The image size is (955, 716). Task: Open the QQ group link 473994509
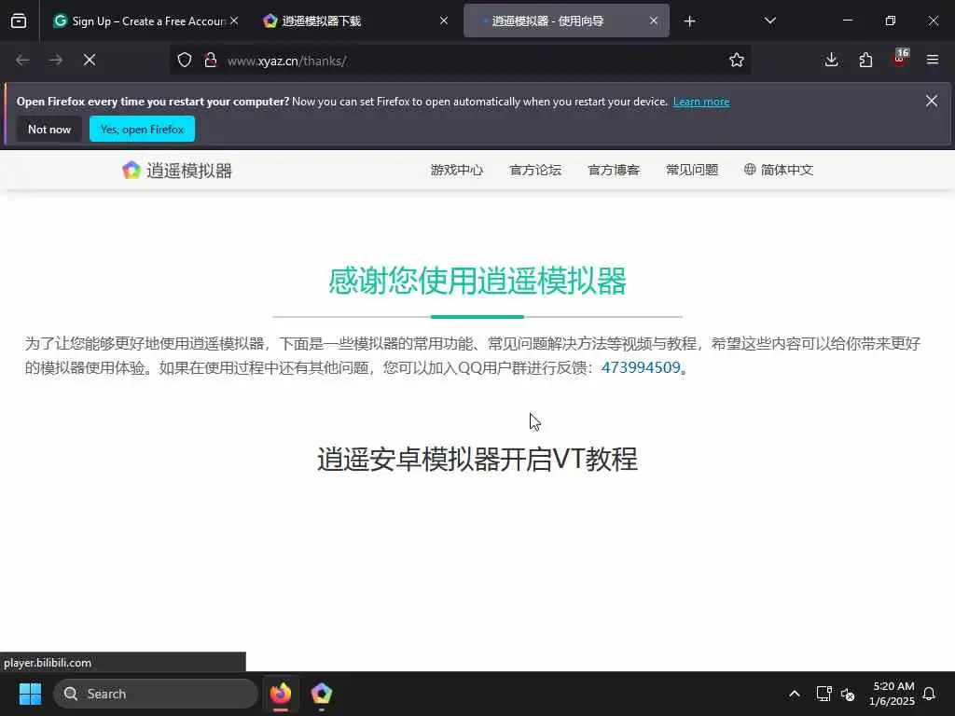coord(641,367)
